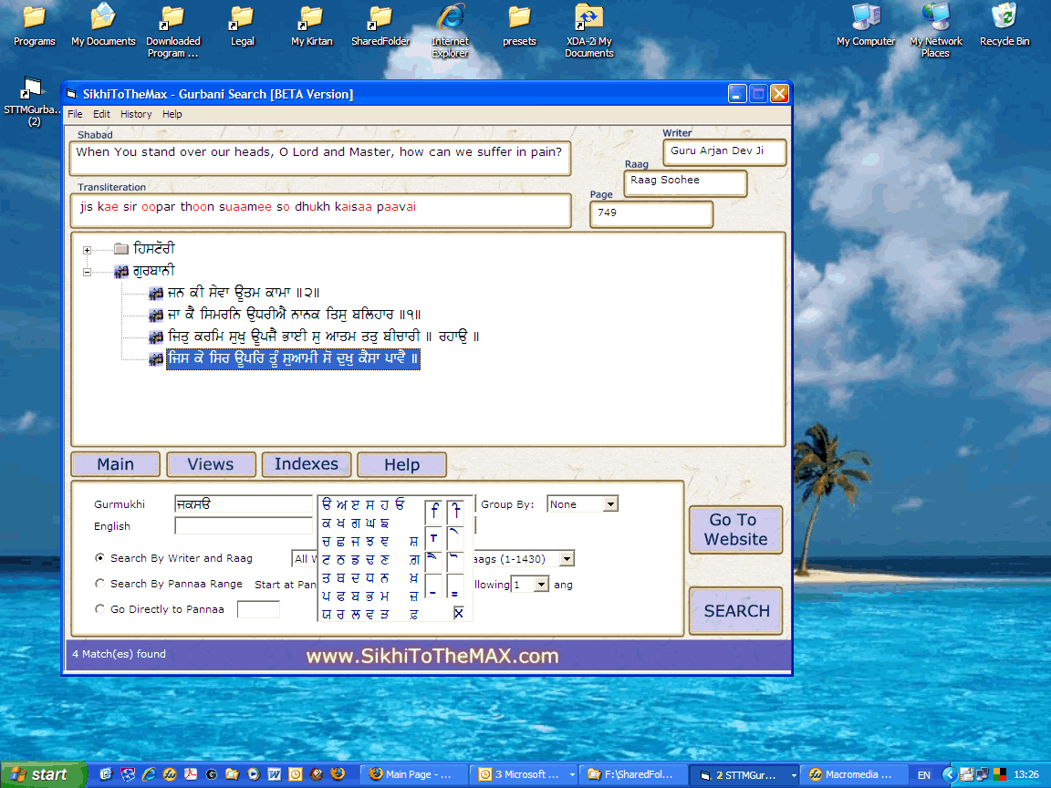Switch to the Views tab
The image size is (1051, 788).
pyautogui.click(x=211, y=464)
